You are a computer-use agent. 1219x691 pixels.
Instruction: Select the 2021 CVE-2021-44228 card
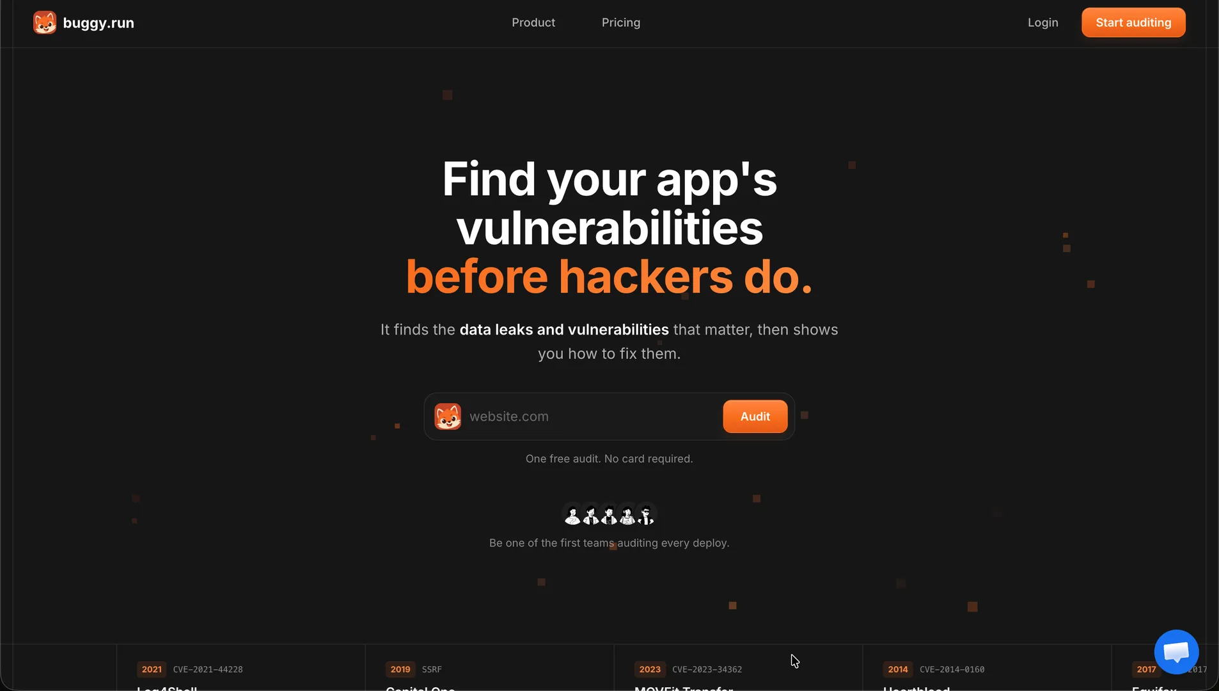(x=240, y=668)
